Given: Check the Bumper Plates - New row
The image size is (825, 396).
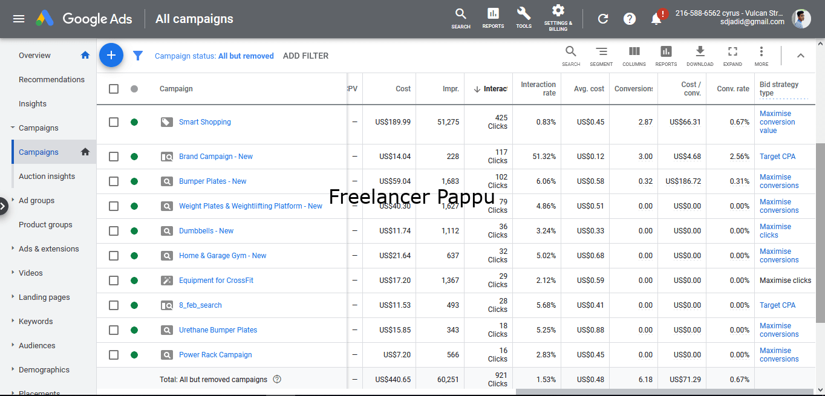Looking at the screenshot, I should click(x=114, y=181).
